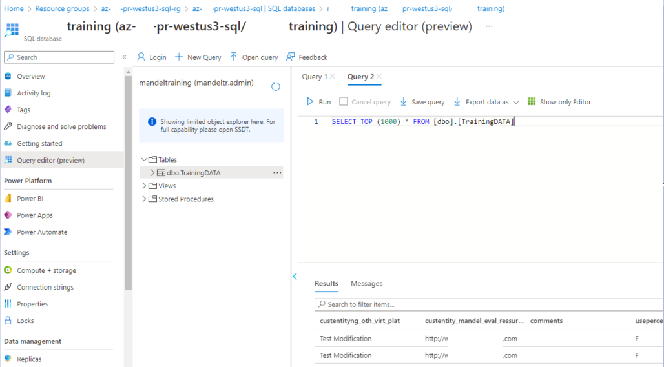664x367 pixels.
Task: Close the Query 2 tab
Action: 379,76
